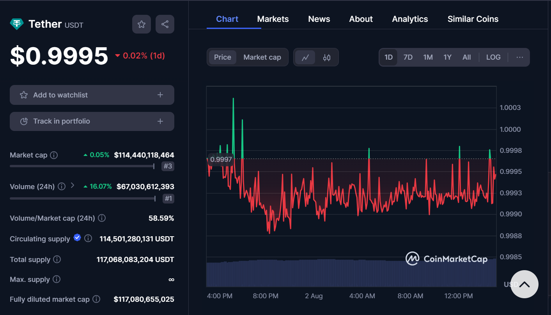Select 1D time range

pyautogui.click(x=388, y=57)
